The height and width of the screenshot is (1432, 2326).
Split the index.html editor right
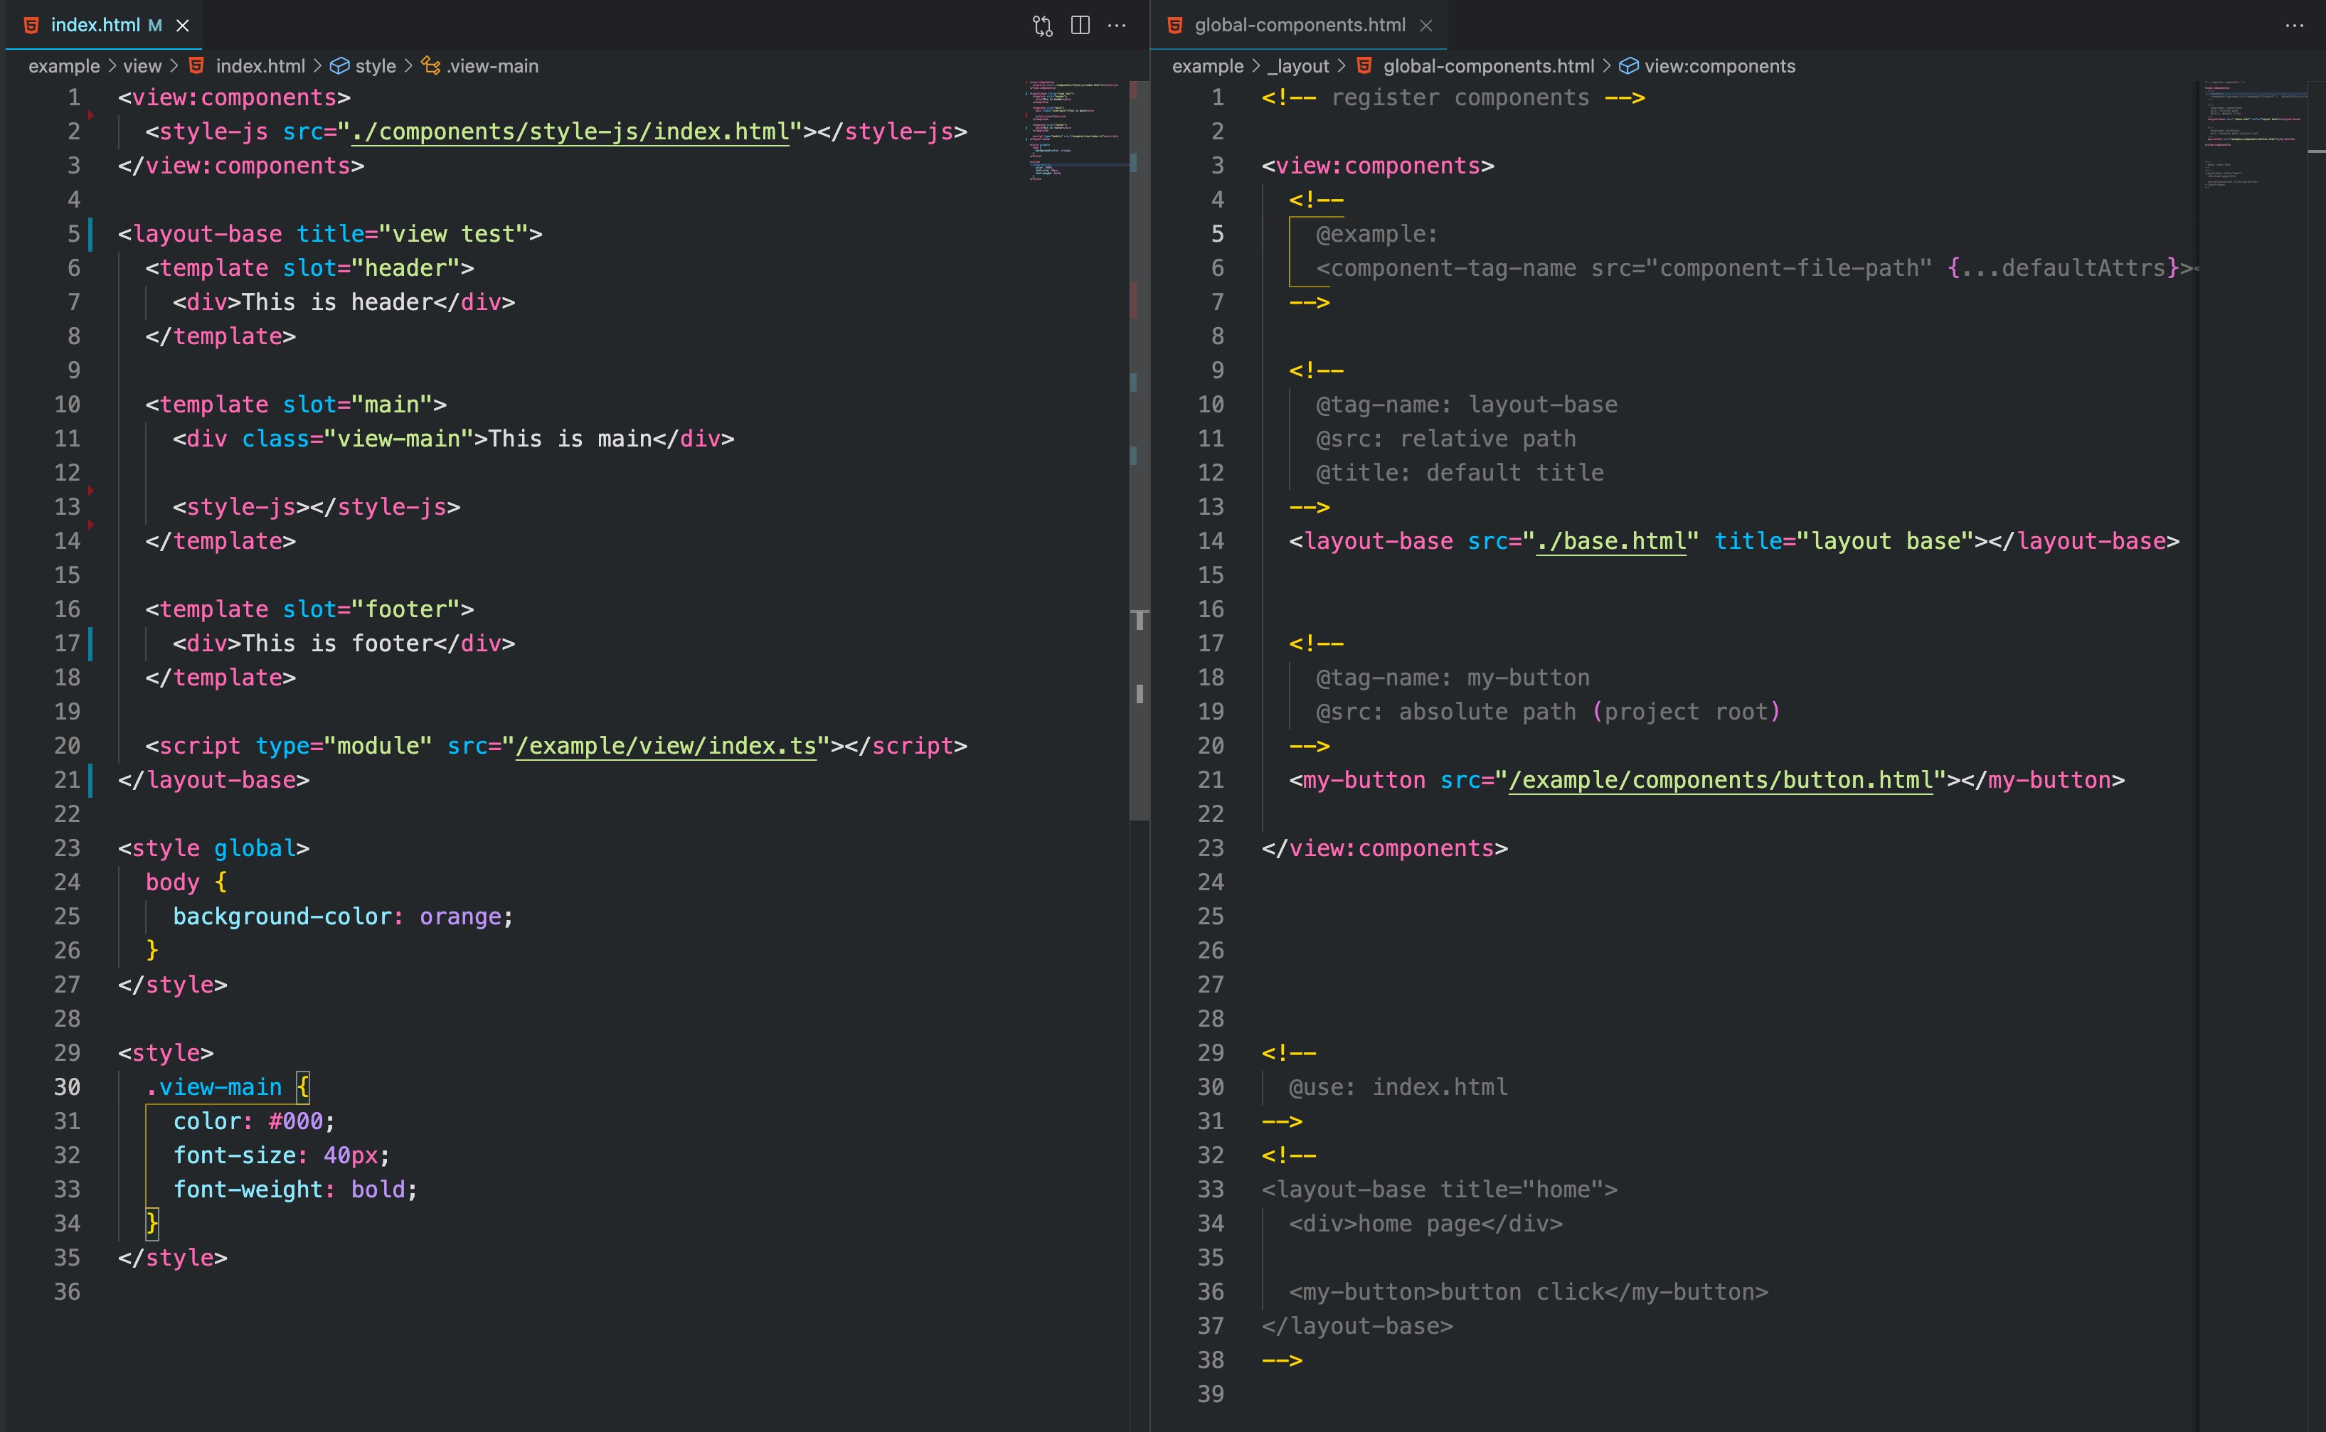tap(1080, 26)
